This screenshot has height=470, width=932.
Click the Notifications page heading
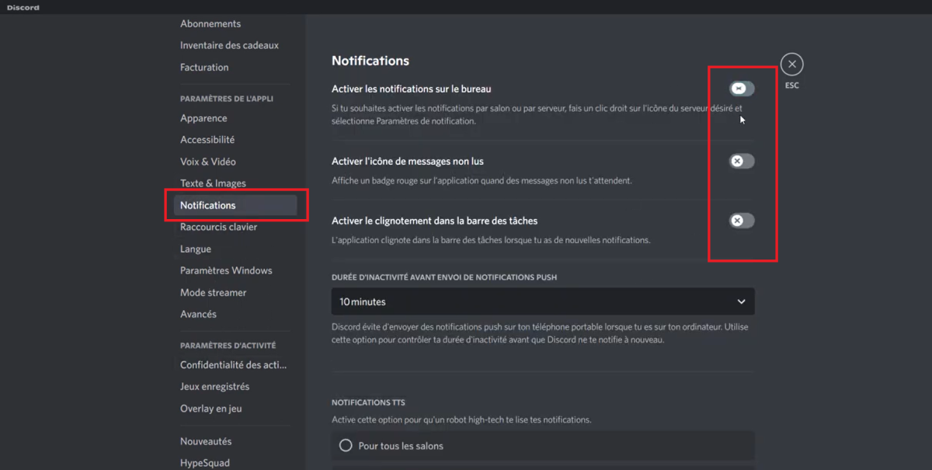pyautogui.click(x=370, y=61)
